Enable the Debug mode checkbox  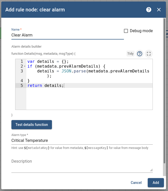126,31
